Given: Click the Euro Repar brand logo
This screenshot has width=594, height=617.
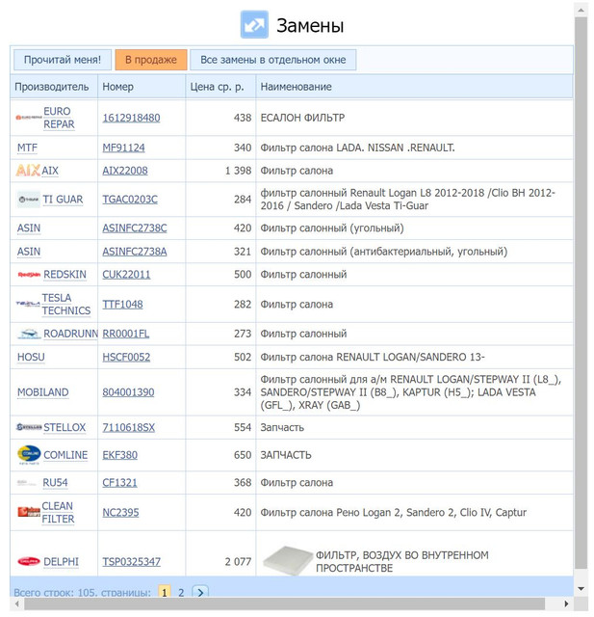Looking at the screenshot, I should tap(29, 118).
